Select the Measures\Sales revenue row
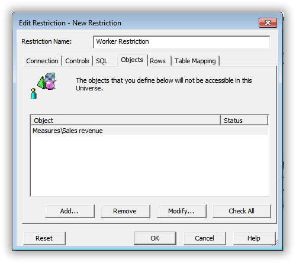296x263 pixels. (150, 131)
